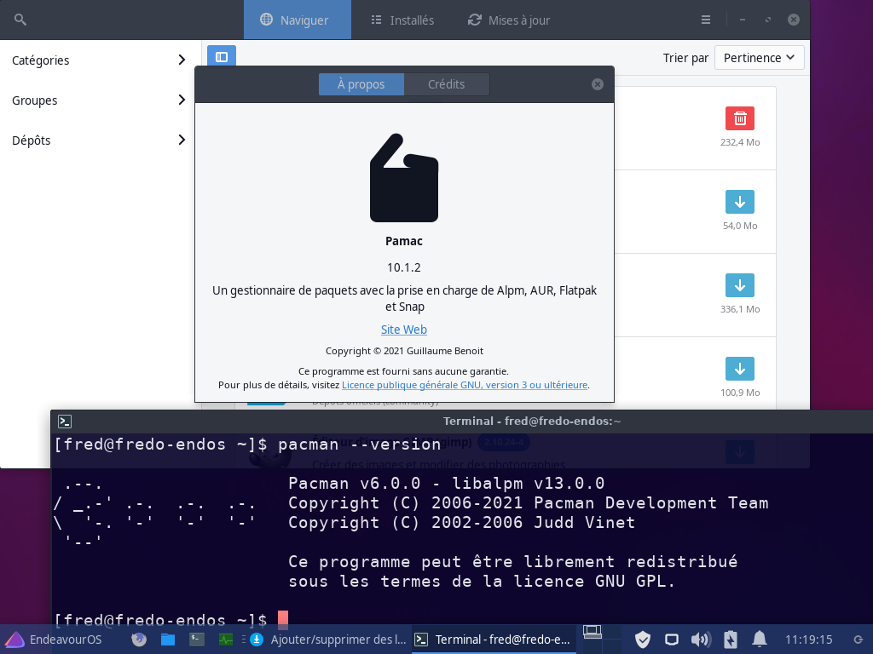Open Pamac's hamburger menu
The height and width of the screenshot is (654, 873).
(704, 19)
